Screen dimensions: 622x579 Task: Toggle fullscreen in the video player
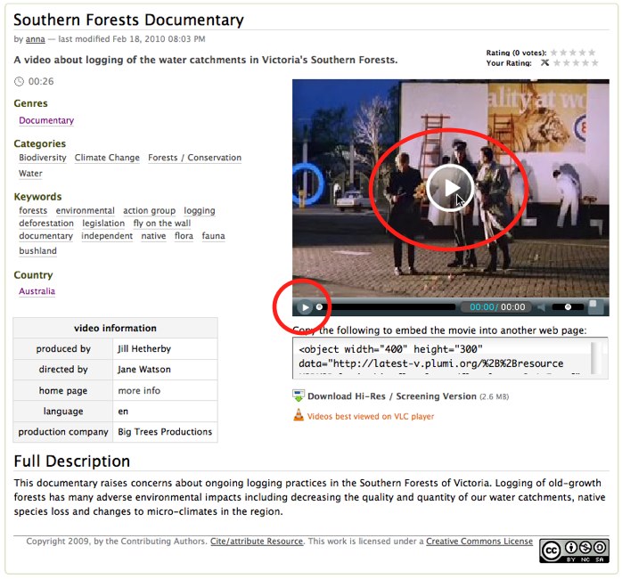click(595, 307)
